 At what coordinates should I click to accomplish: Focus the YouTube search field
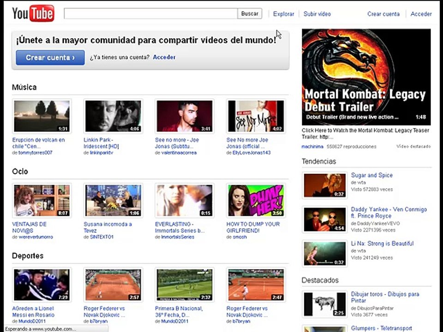tap(150, 13)
